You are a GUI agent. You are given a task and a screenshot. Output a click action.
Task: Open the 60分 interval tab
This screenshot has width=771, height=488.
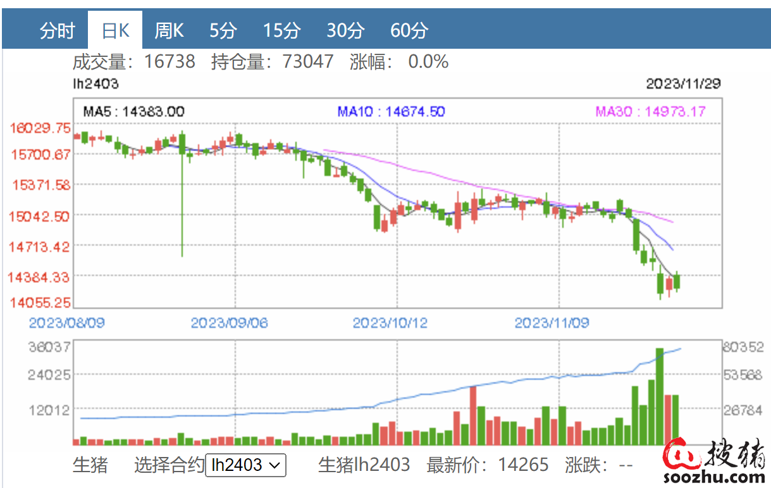point(409,30)
